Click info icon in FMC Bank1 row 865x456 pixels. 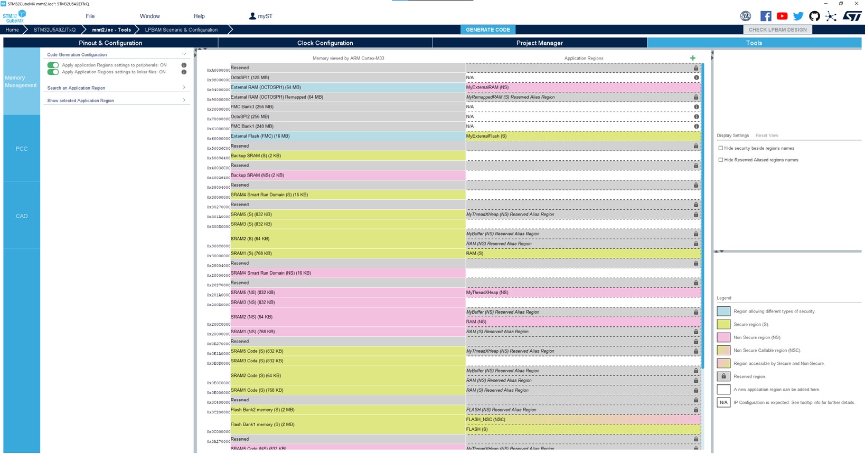tap(696, 127)
